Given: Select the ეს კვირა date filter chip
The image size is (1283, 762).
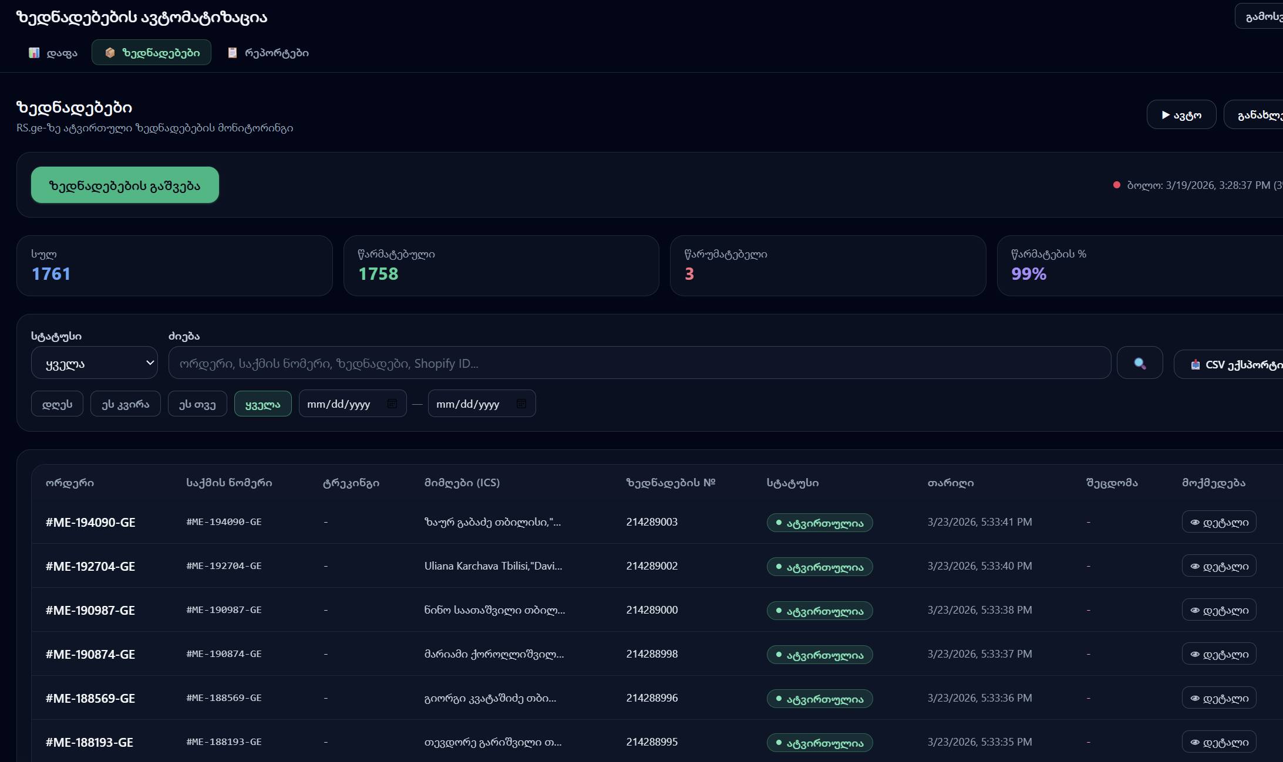Looking at the screenshot, I should coord(125,404).
